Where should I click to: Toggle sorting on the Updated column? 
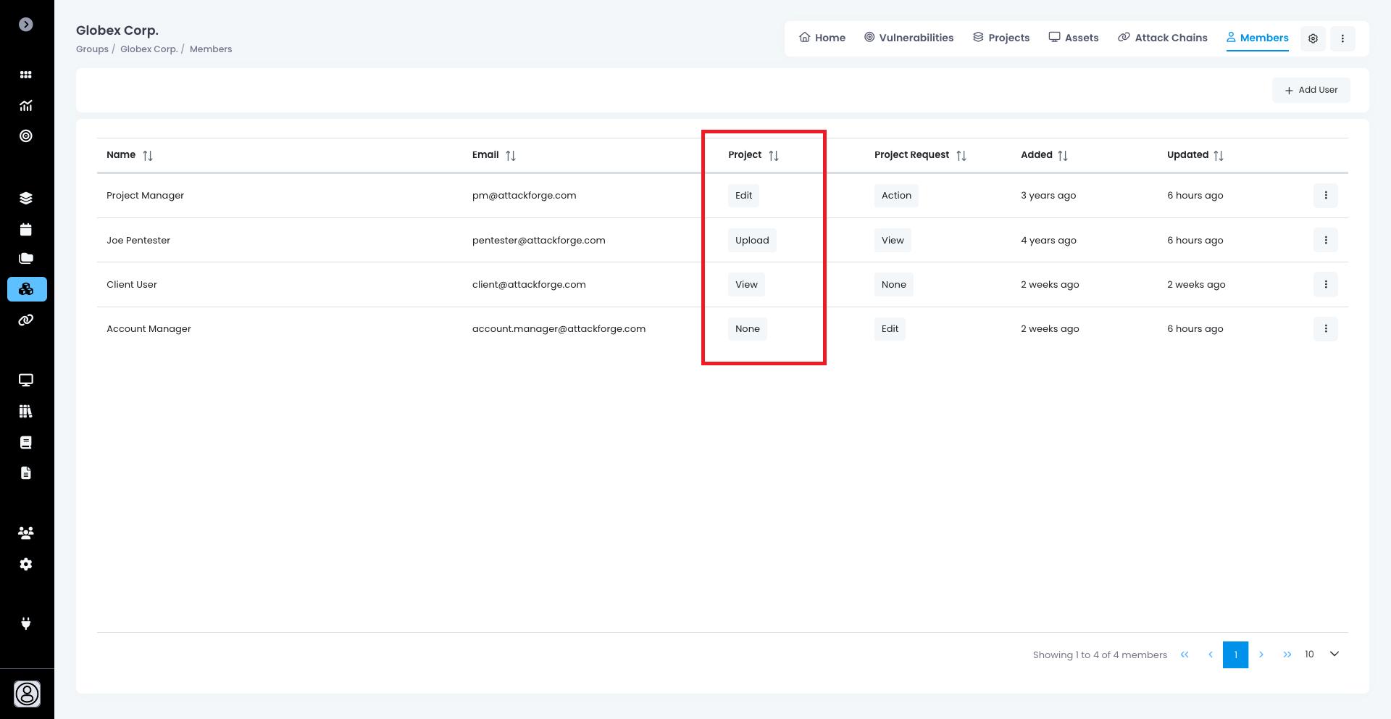pos(1219,155)
